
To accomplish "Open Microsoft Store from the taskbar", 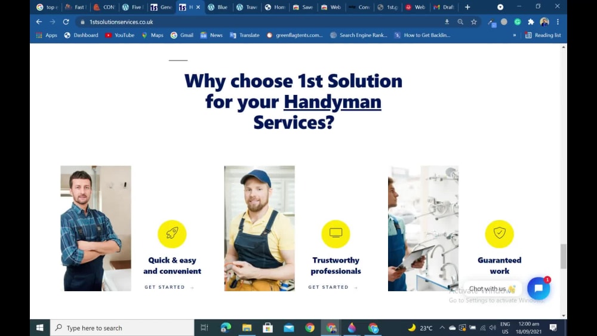I will pyautogui.click(x=267, y=328).
